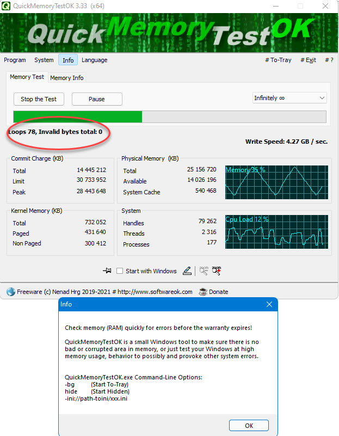Click the pin always-on-top icon

click(x=108, y=271)
